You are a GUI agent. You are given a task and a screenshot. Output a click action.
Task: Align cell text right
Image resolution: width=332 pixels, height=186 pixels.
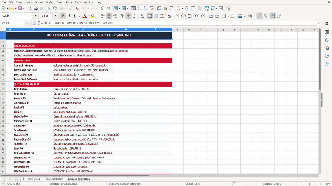coord(115,16)
